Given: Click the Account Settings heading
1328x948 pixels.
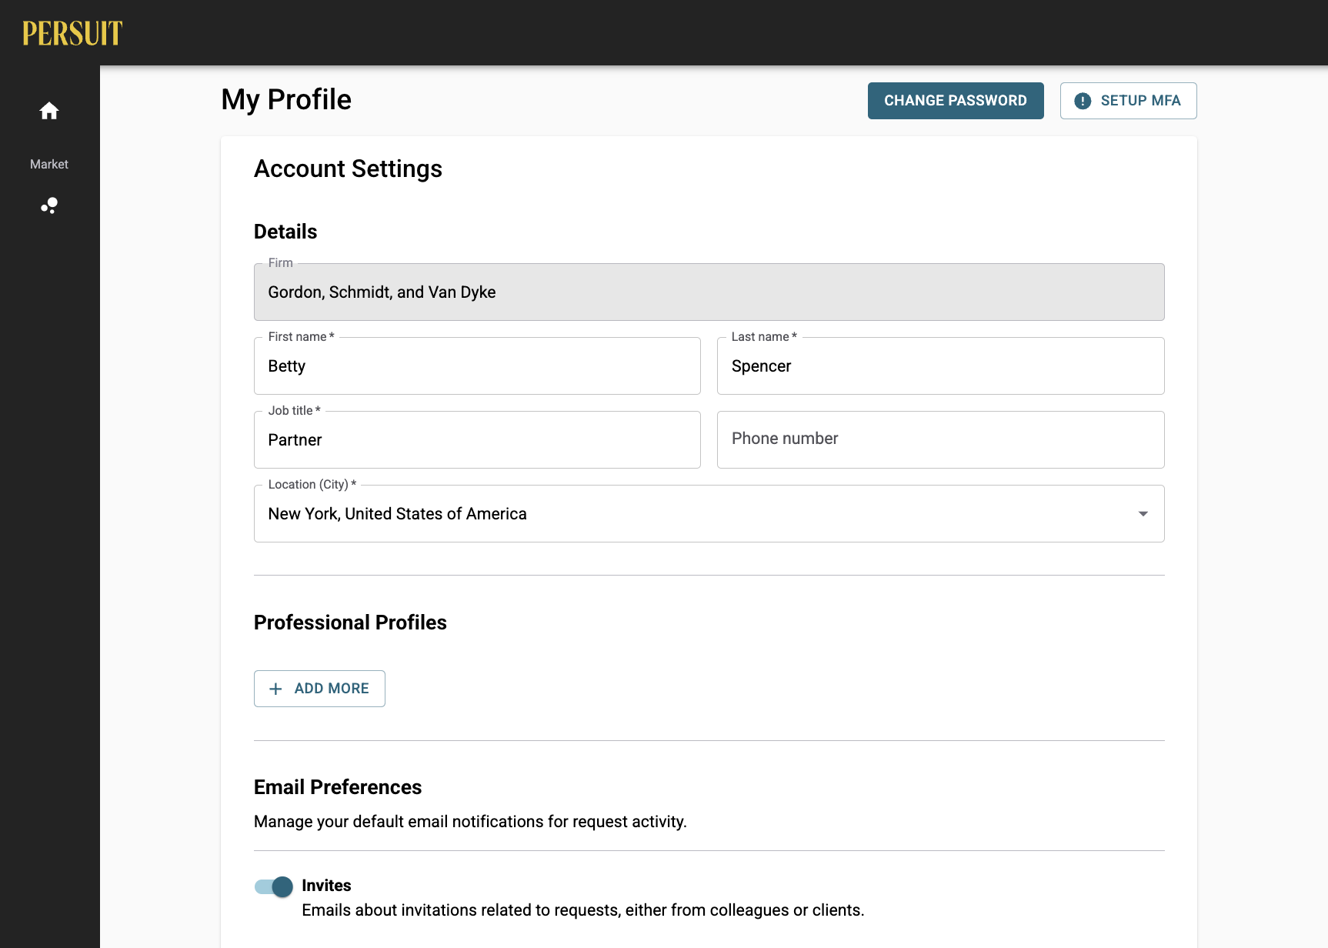Looking at the screenshot, I should [348, 169].
